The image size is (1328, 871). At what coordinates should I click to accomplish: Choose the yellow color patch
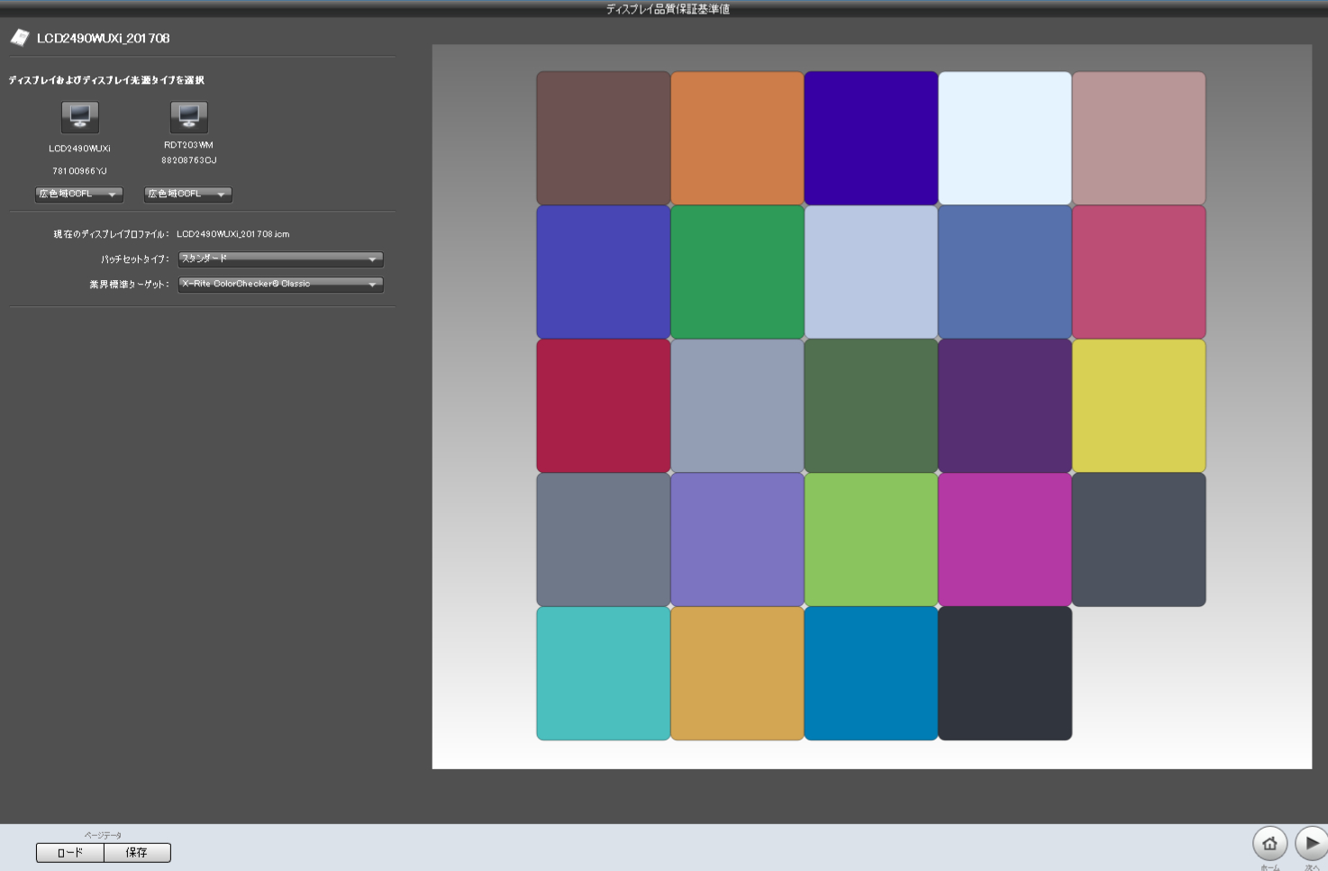pyautogui.click(x=1139, y=405)
